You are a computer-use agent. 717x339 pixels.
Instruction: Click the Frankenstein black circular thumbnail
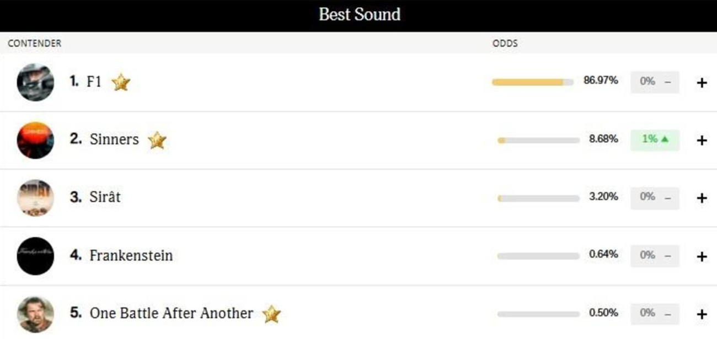35,256
